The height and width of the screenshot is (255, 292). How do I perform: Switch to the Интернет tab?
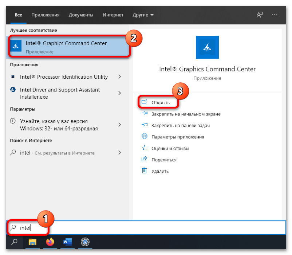tap(113, 15)
